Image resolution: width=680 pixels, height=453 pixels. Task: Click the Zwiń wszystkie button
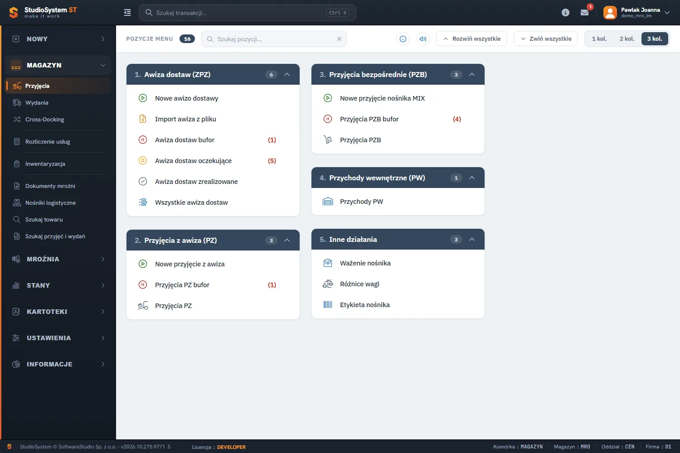(546, 39)
